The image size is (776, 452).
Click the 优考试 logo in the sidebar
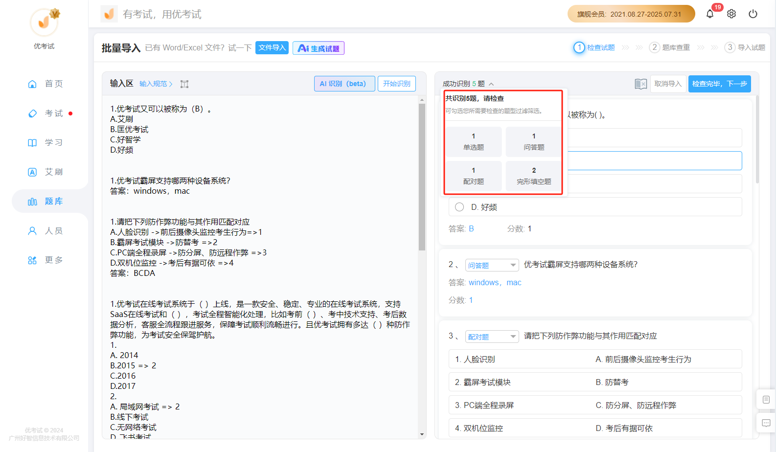click(x=45, y=22)
